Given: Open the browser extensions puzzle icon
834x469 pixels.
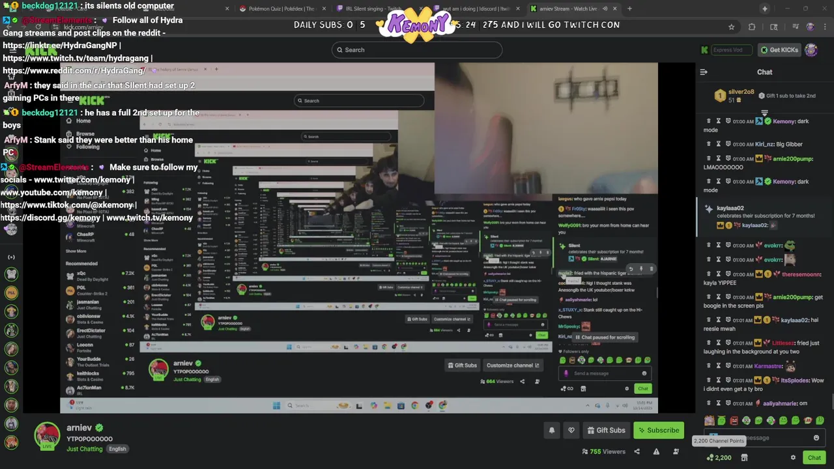Looking at the screenshot, I should [x=752, y=27].
